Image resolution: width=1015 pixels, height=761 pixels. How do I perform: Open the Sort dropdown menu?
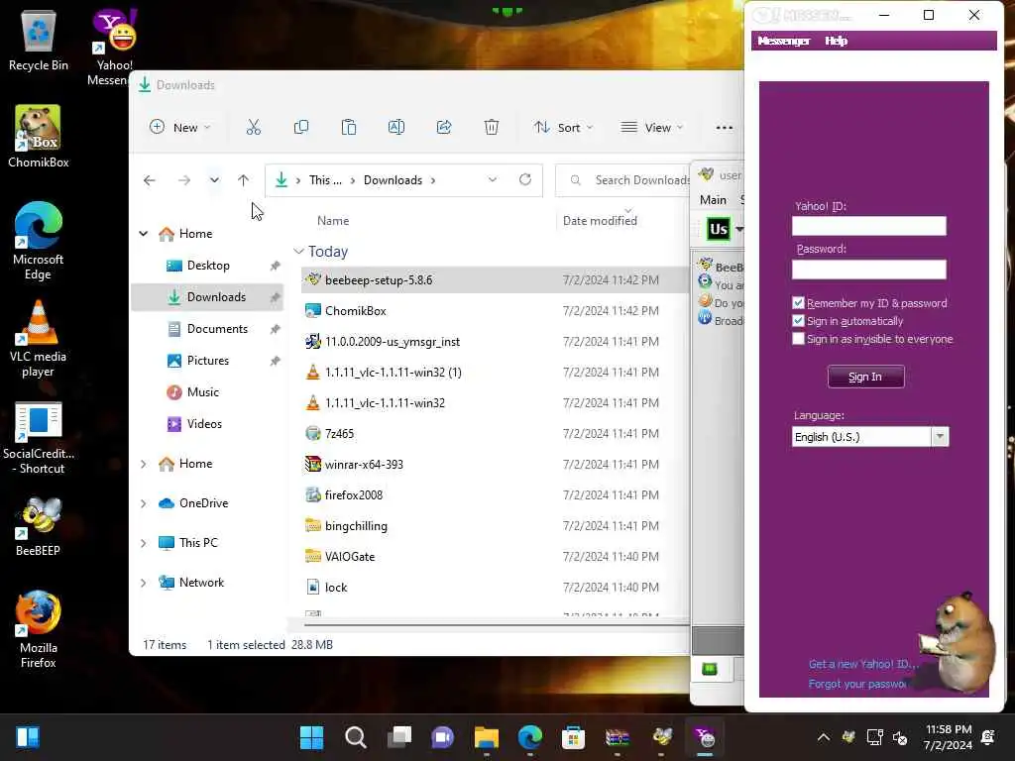(x=563, y=128)
